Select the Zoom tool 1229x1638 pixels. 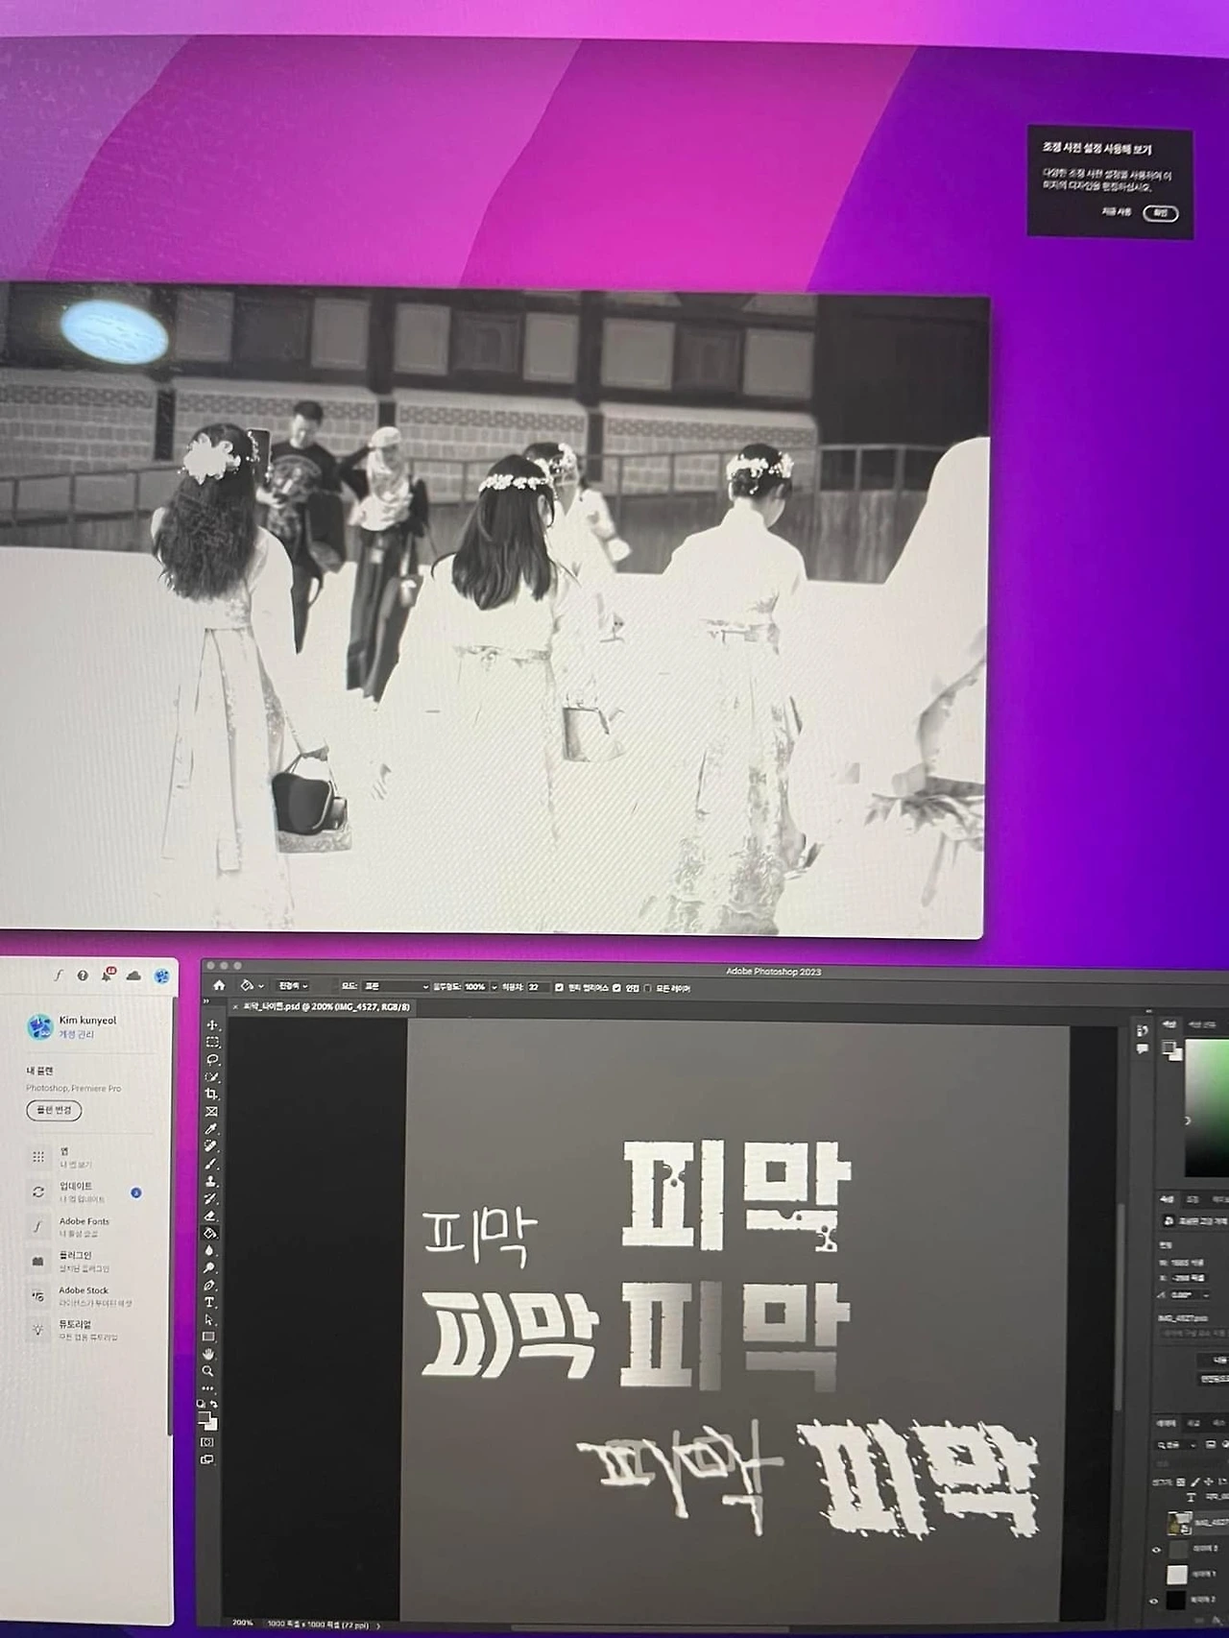click(x=208, y=1372)
